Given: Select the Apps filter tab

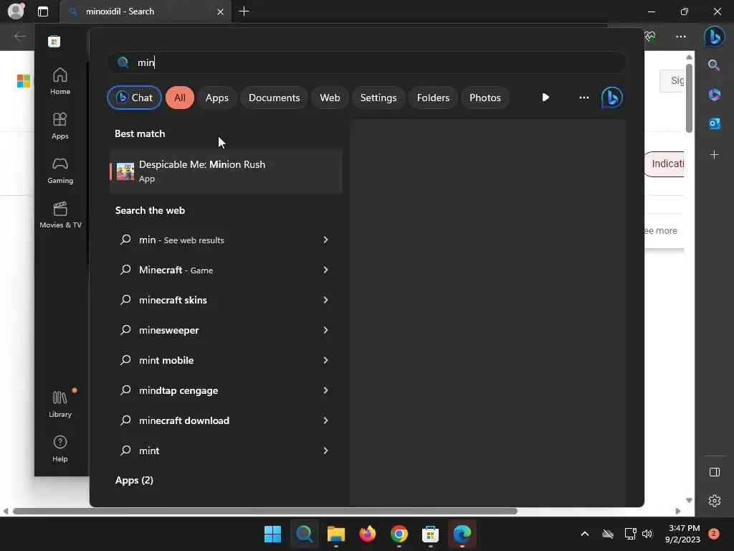Looking at the screenshot, I should point(216,98).
